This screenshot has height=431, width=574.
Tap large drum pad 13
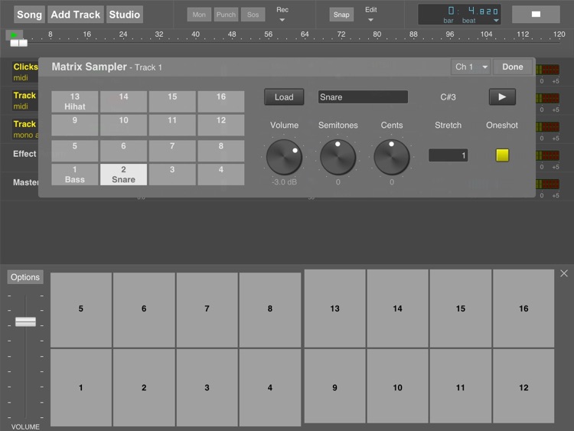(334, 309)
